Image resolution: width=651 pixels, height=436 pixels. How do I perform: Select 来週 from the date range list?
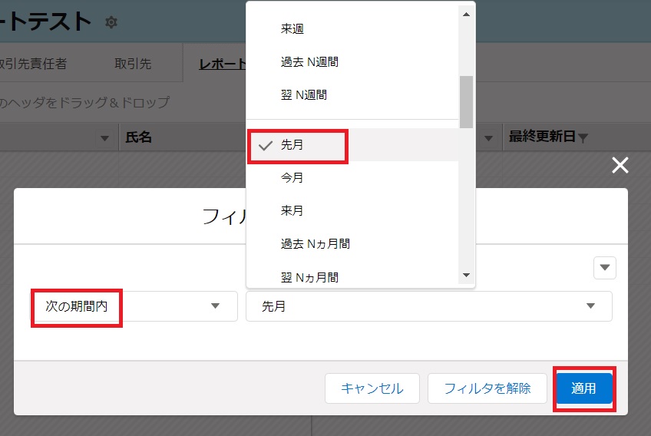click(x=352, y=28)
